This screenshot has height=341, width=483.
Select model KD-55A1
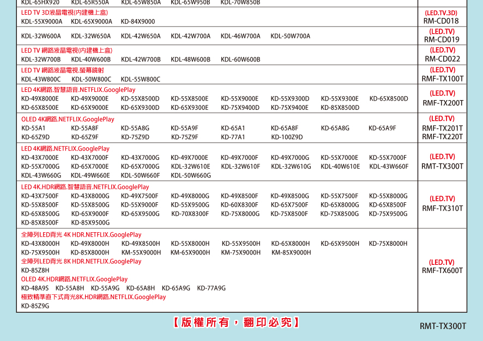(33, 128)
